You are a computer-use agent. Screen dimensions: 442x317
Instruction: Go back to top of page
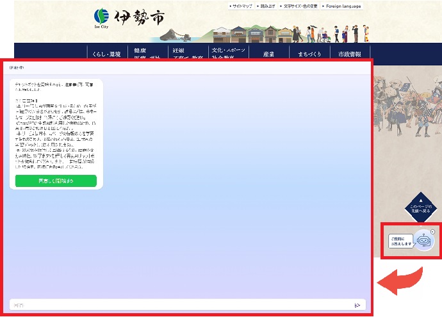tap(421, 208)
